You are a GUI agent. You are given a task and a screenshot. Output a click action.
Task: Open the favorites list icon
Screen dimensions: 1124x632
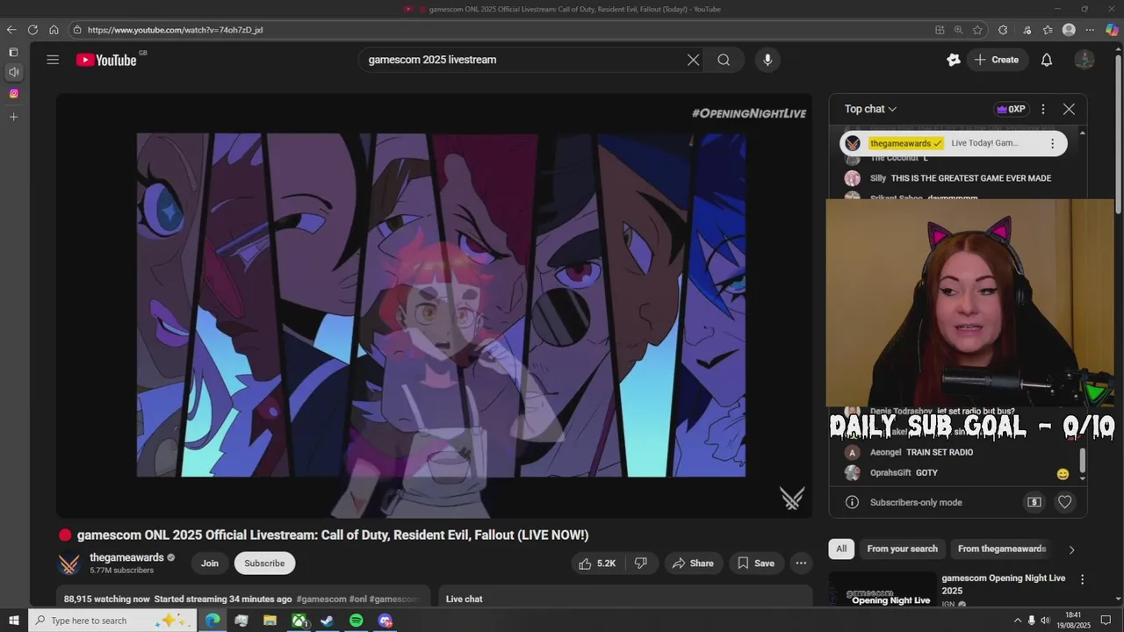click(1048, 30)
